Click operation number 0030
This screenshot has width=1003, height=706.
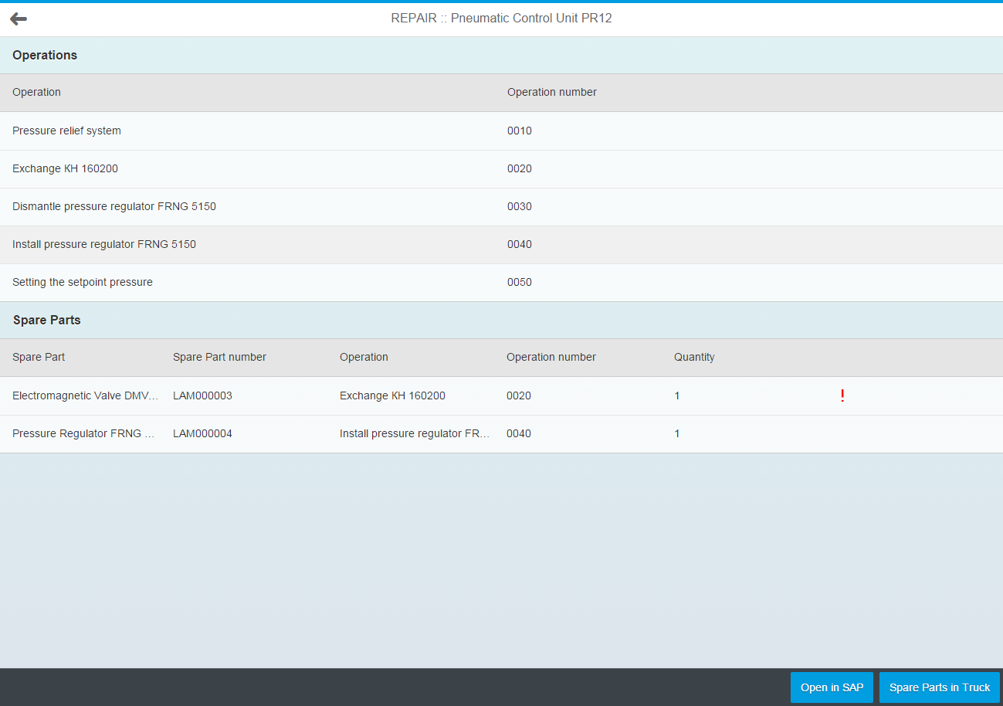520,206
